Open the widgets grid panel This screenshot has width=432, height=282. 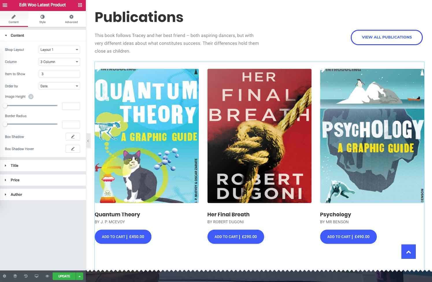click(x=80, y=5)
